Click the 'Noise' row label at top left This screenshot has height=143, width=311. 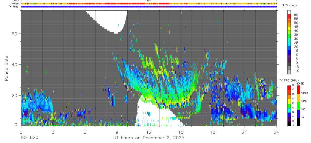click(x=15, y=4)
